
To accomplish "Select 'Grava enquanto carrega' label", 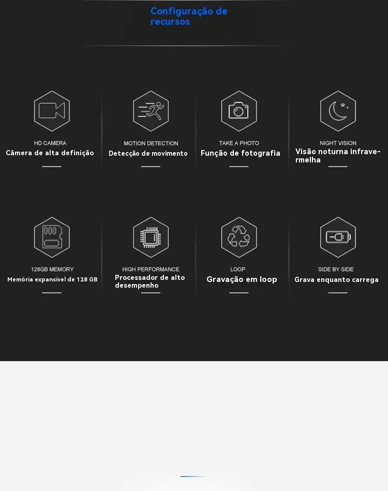I will [x=336, y=279].
